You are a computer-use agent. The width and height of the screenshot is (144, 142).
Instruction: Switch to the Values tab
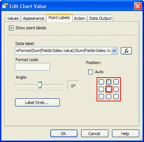13,18
